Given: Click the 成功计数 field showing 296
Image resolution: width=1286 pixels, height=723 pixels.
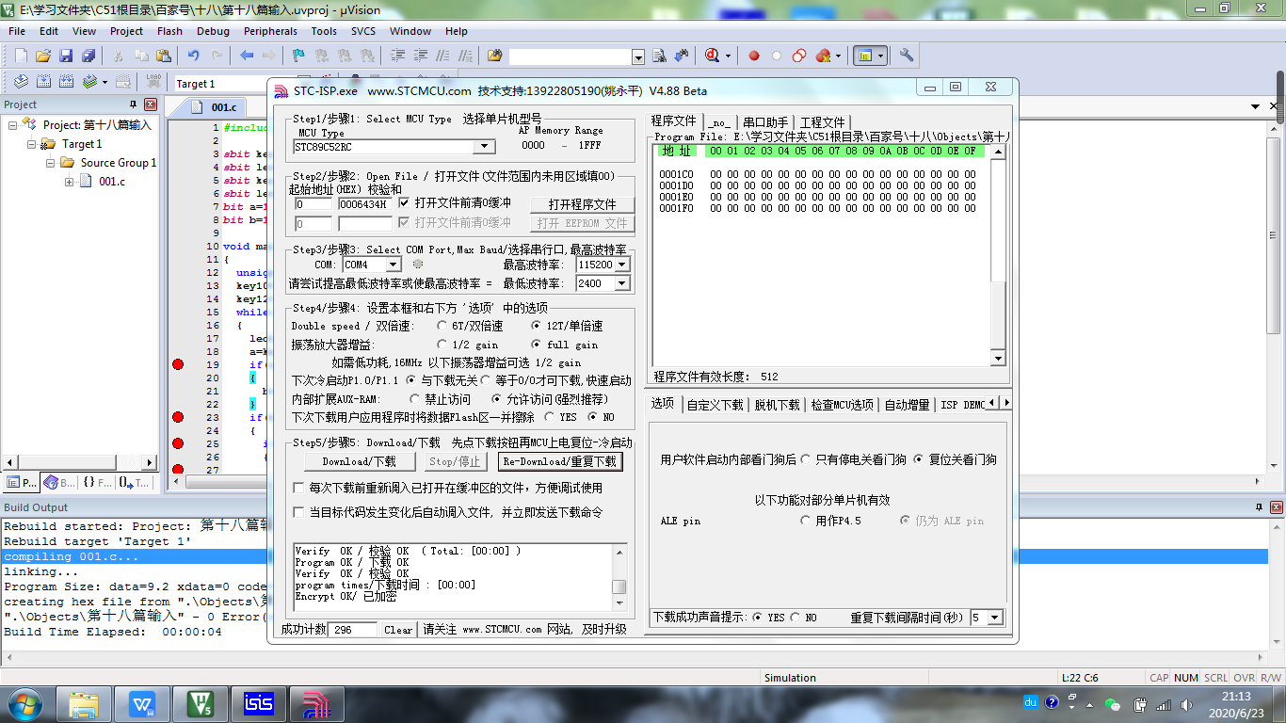Looking at the screenshot, I should tap(353, 630).
